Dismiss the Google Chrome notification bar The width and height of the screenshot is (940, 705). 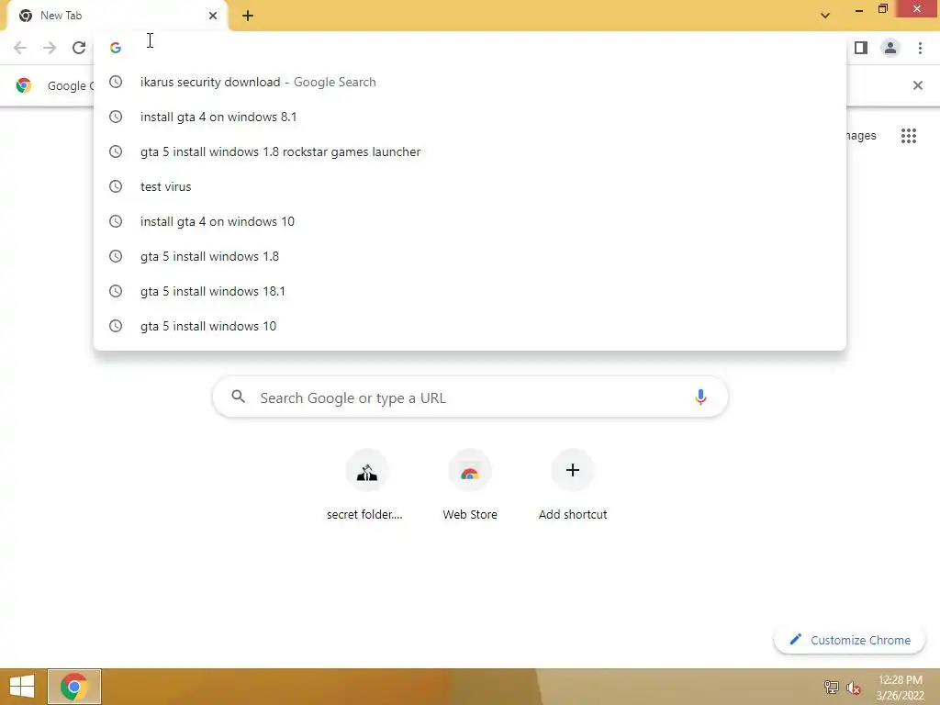click(917, 85)
